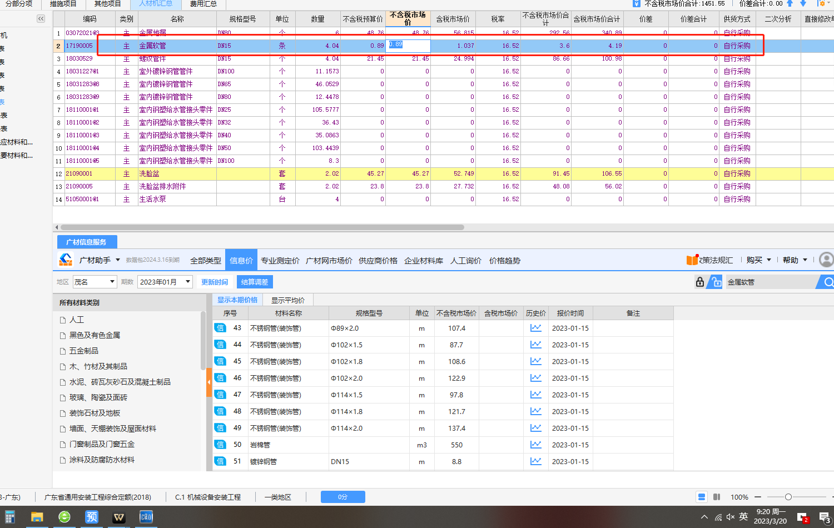Switch to the 其他项目 tab

108,4
